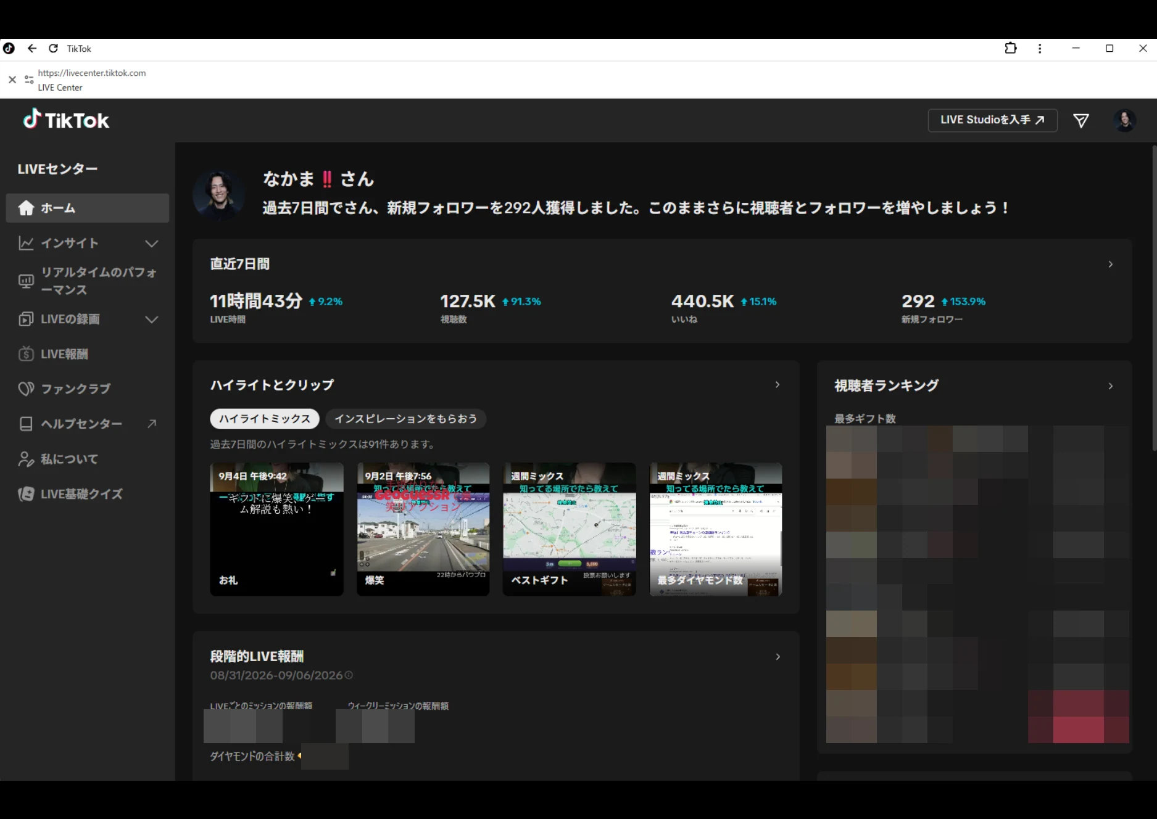Image resolution: width=1157 pixels, height=819 pixels.
Task: Open the profile avatar menu
Action: (1124, 120)
